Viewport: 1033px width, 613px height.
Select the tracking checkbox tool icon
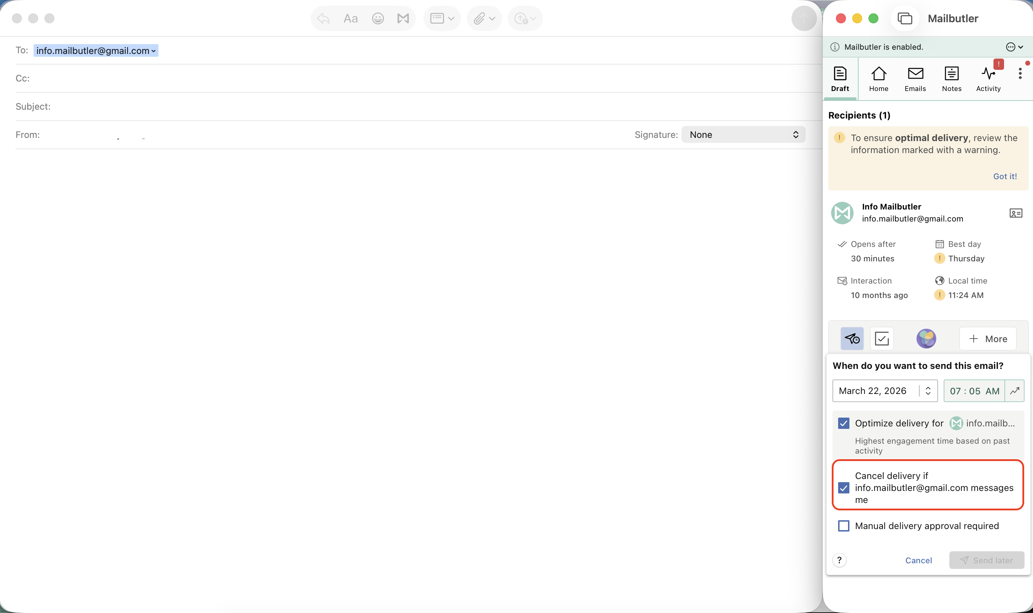point(882,339)
